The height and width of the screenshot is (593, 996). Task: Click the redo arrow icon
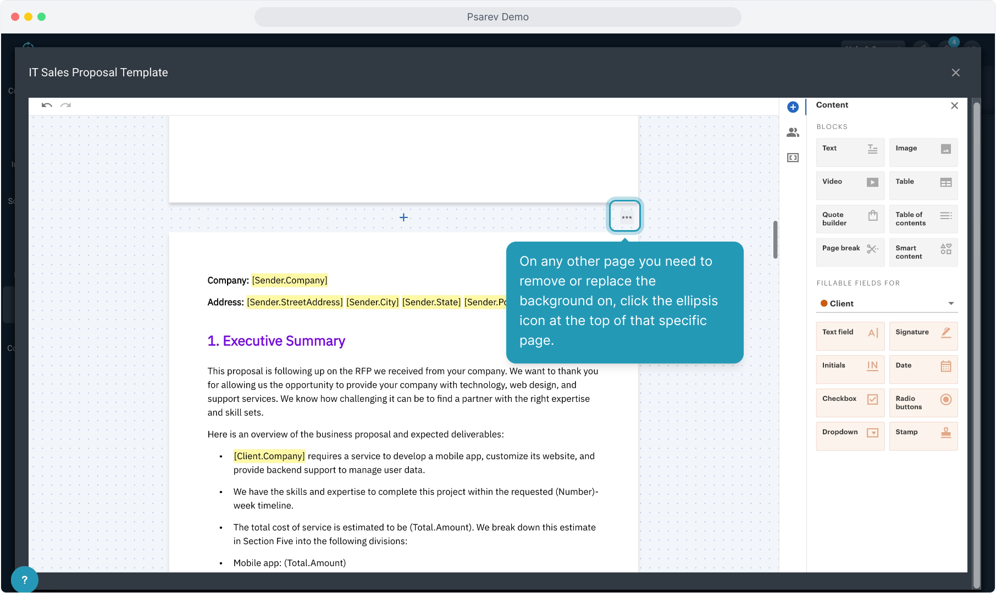tap(66, 105)
